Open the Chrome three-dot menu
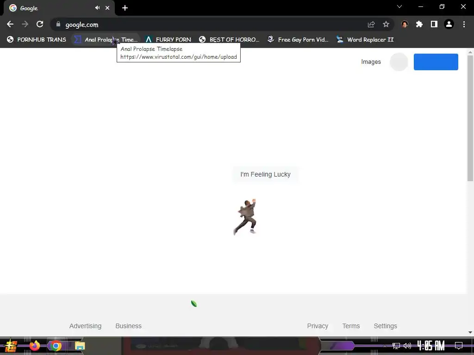 464,24
